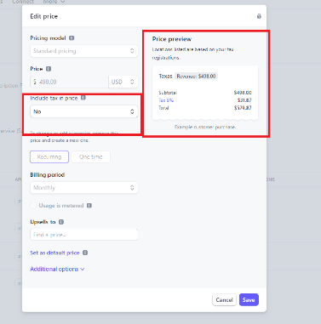
Task: Click the info icon beside Upsells to
Action: point(61,222)
